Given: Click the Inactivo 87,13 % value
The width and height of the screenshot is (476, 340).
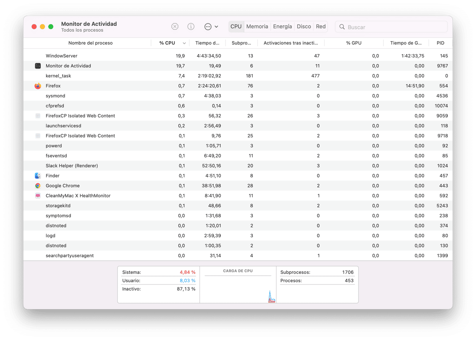Looking at the screenshot, I should pyautogui.click(x=186, y=289).
